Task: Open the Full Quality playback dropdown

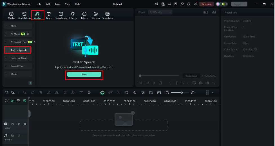Action: (160, 12)
